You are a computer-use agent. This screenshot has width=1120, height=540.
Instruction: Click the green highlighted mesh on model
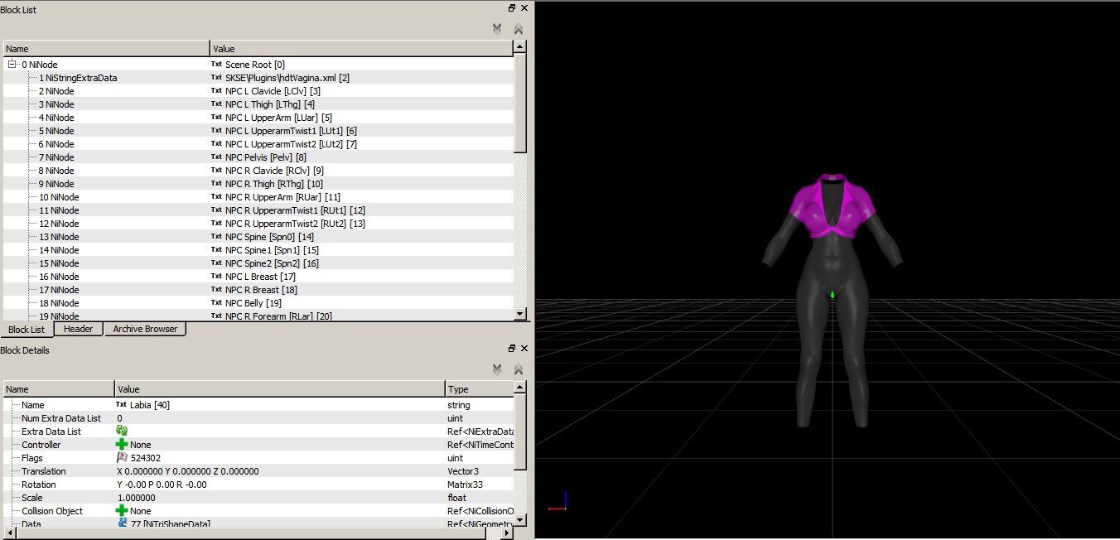pos(832,294)
